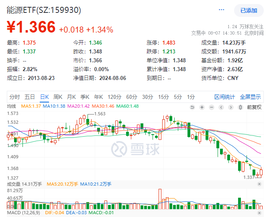
Task: Click the 成交额 1941.67万 value
Action: click(x=234, y=51)
